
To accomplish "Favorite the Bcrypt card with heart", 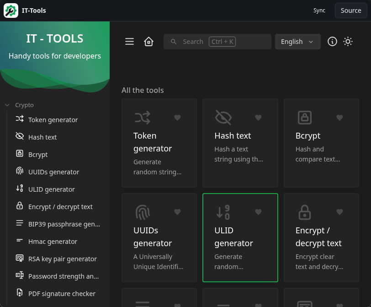I will (x=340, y=118).
